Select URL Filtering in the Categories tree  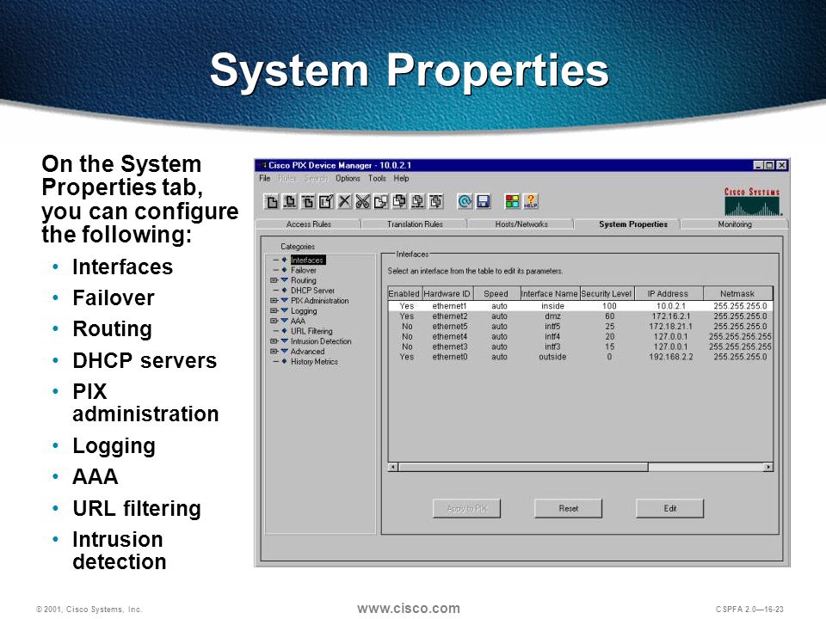point(311,331)
